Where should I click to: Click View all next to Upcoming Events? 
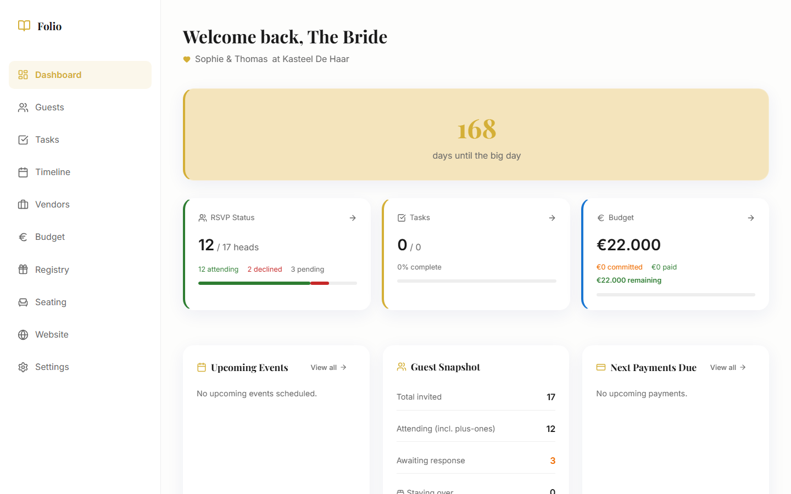[328, 367]
